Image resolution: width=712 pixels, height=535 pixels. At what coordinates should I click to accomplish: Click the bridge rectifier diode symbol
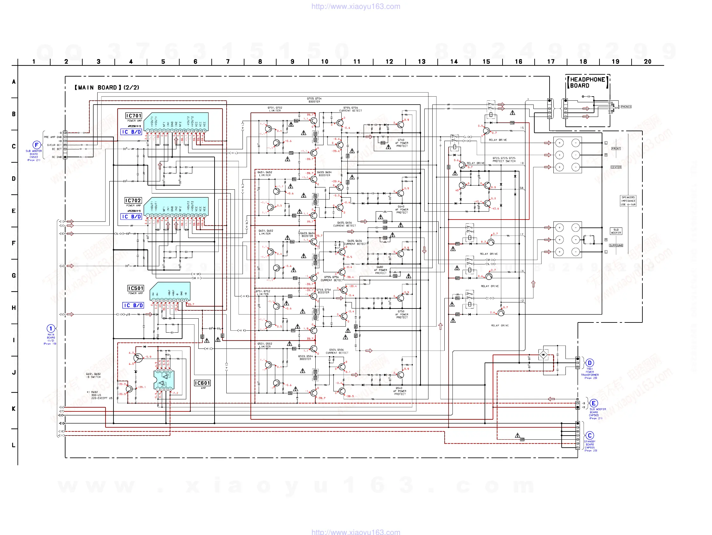[x=543, y=355]
